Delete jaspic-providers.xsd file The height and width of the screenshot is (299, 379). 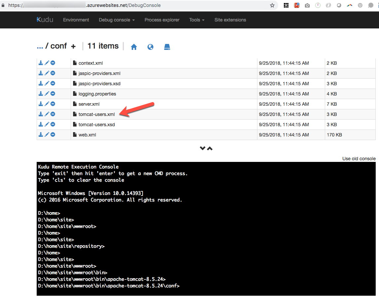(x=53, y=83)
